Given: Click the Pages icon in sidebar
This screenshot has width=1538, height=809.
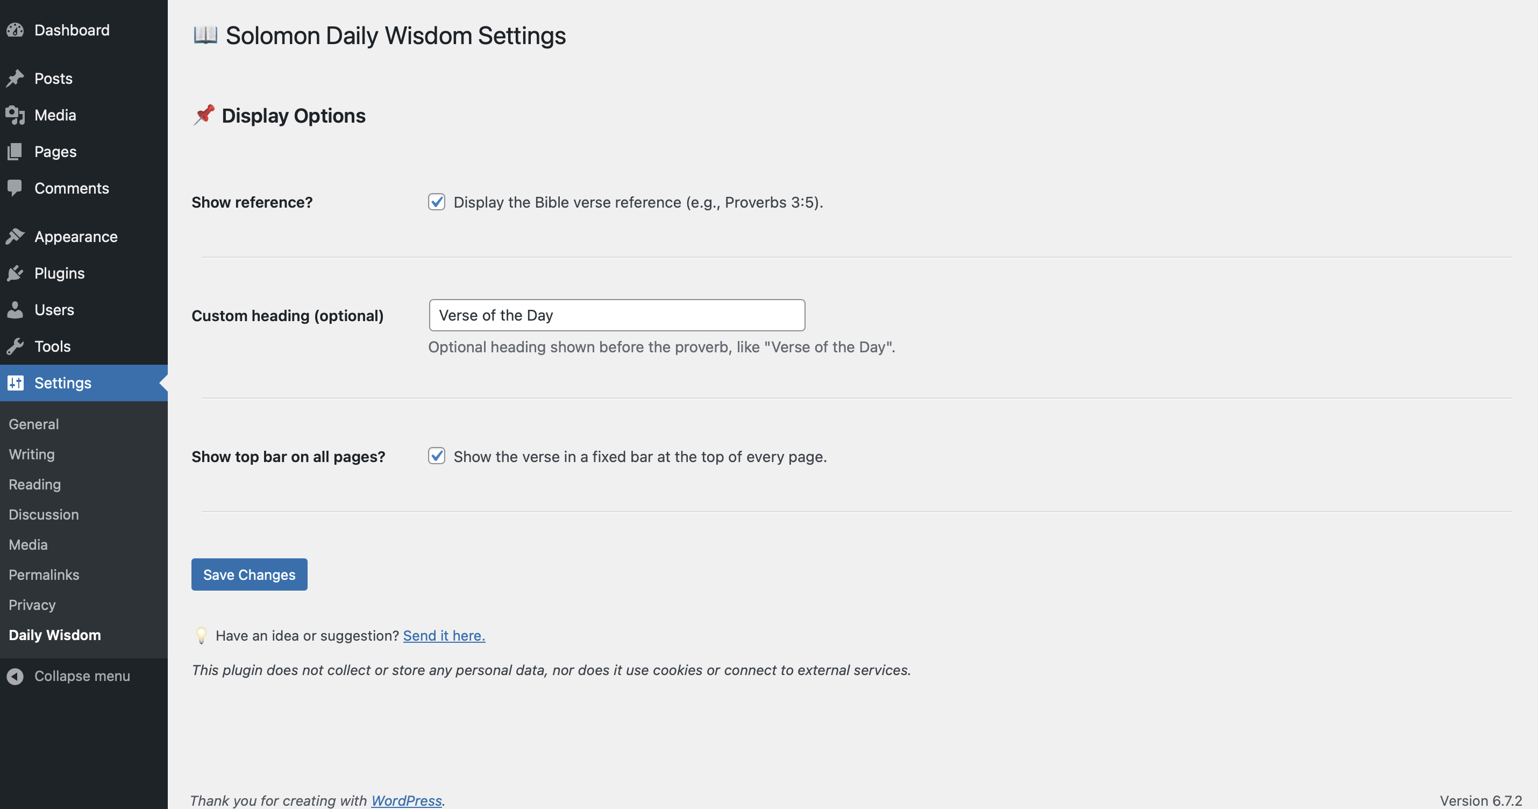Looking at the screenshot, I should [x=15, y=152].
